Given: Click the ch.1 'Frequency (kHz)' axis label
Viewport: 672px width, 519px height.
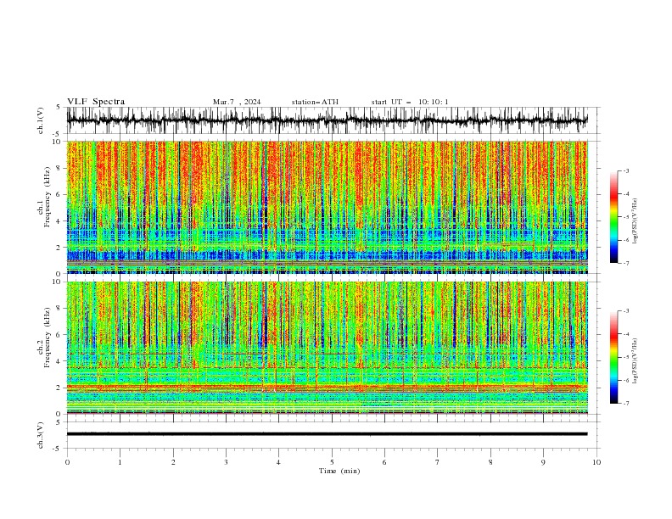Looking at the screenshot, I should pos(47,197).
